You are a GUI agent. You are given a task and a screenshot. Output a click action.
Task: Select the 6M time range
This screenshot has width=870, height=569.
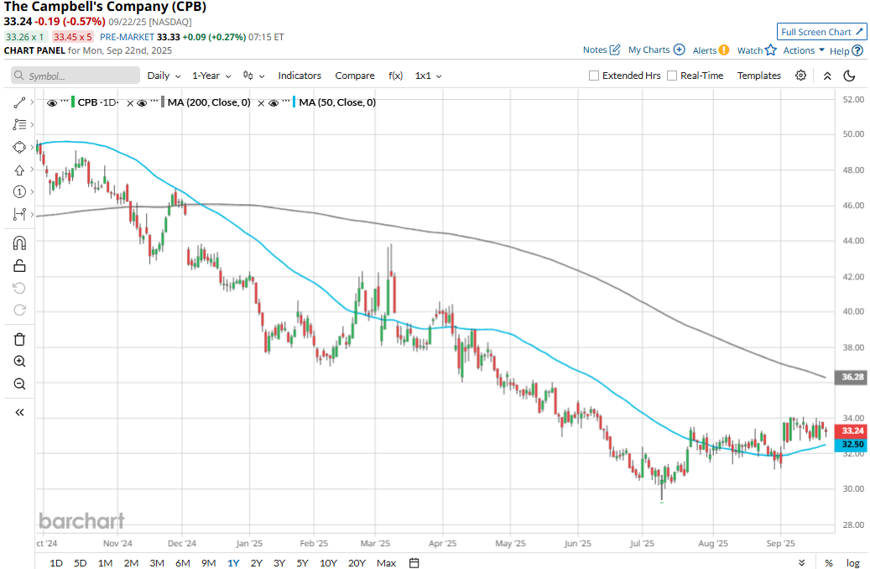tap(183, 563)
